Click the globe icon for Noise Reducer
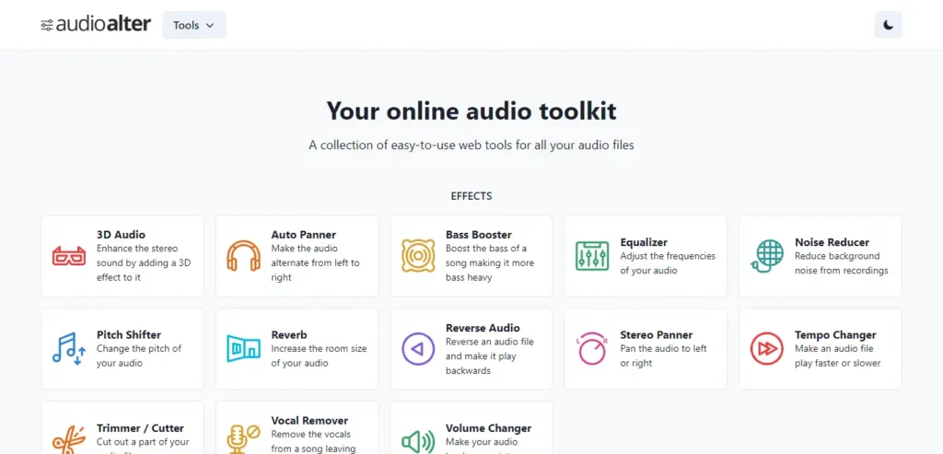Viewport: 943px width, 454px height. 766,255
